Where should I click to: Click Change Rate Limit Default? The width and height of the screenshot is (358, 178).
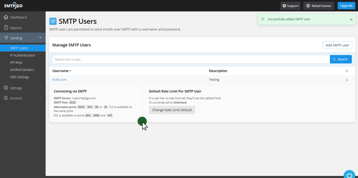[x=172, y=110]
